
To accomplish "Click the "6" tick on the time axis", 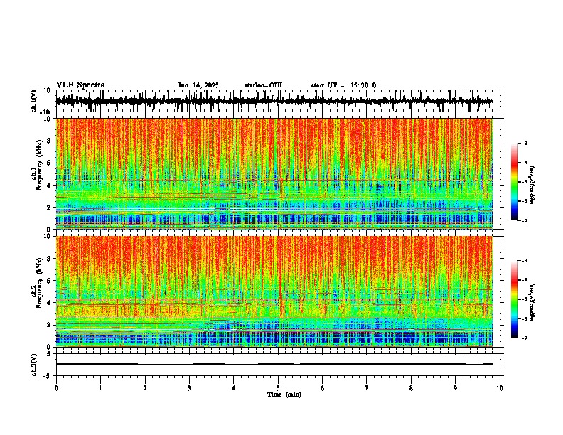I will click(x=323, y=388).
